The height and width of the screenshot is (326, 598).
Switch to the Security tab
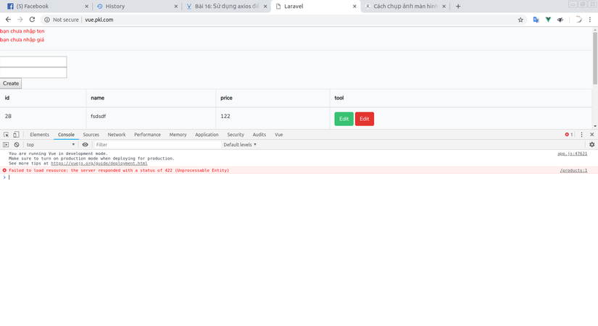[x=236, y=135]
